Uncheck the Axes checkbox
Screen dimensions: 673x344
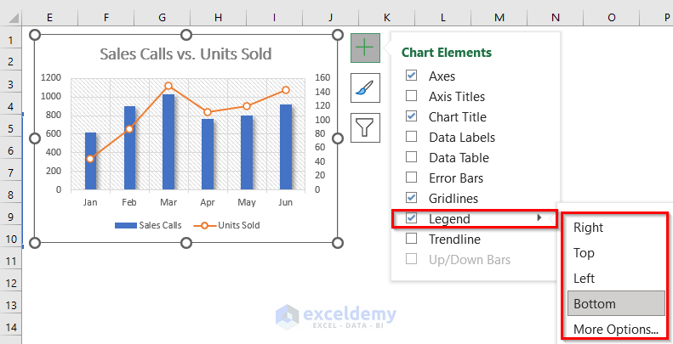pos(412,76)
